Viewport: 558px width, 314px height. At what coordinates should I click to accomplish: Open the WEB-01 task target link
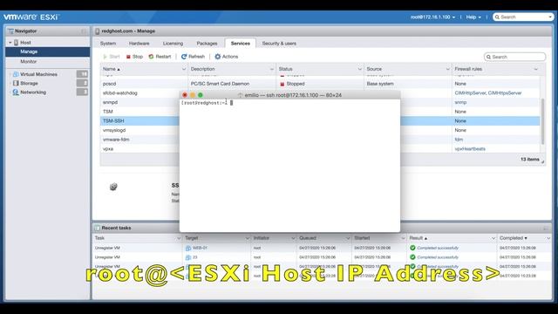(200, 248)
